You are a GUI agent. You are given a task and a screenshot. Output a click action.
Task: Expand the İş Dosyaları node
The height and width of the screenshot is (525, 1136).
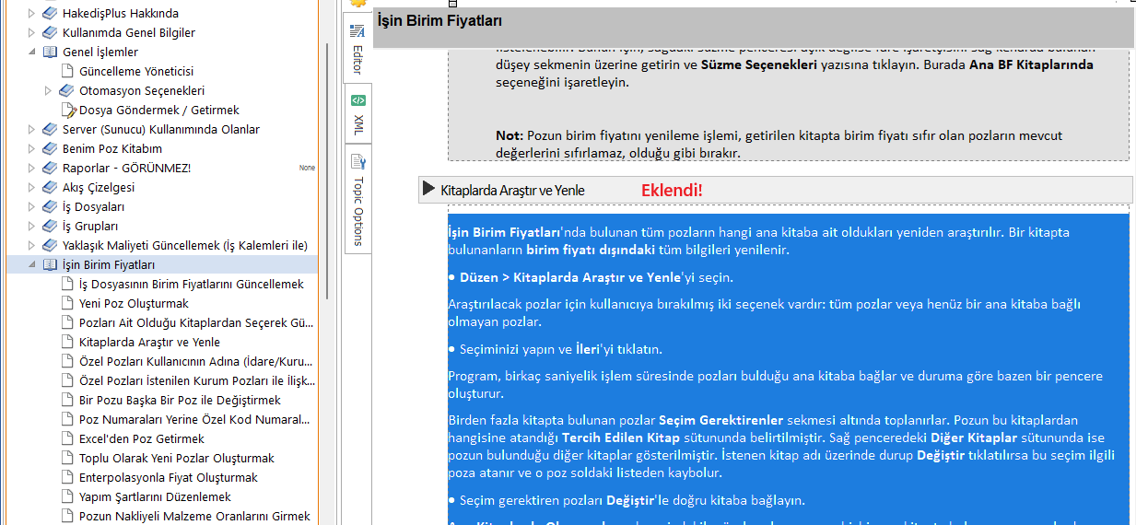click(31, 207)
